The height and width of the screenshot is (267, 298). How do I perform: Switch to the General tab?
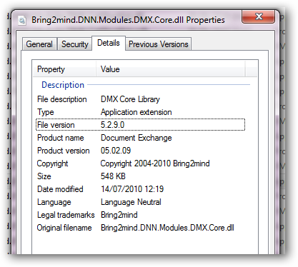[x=39, y=44]
